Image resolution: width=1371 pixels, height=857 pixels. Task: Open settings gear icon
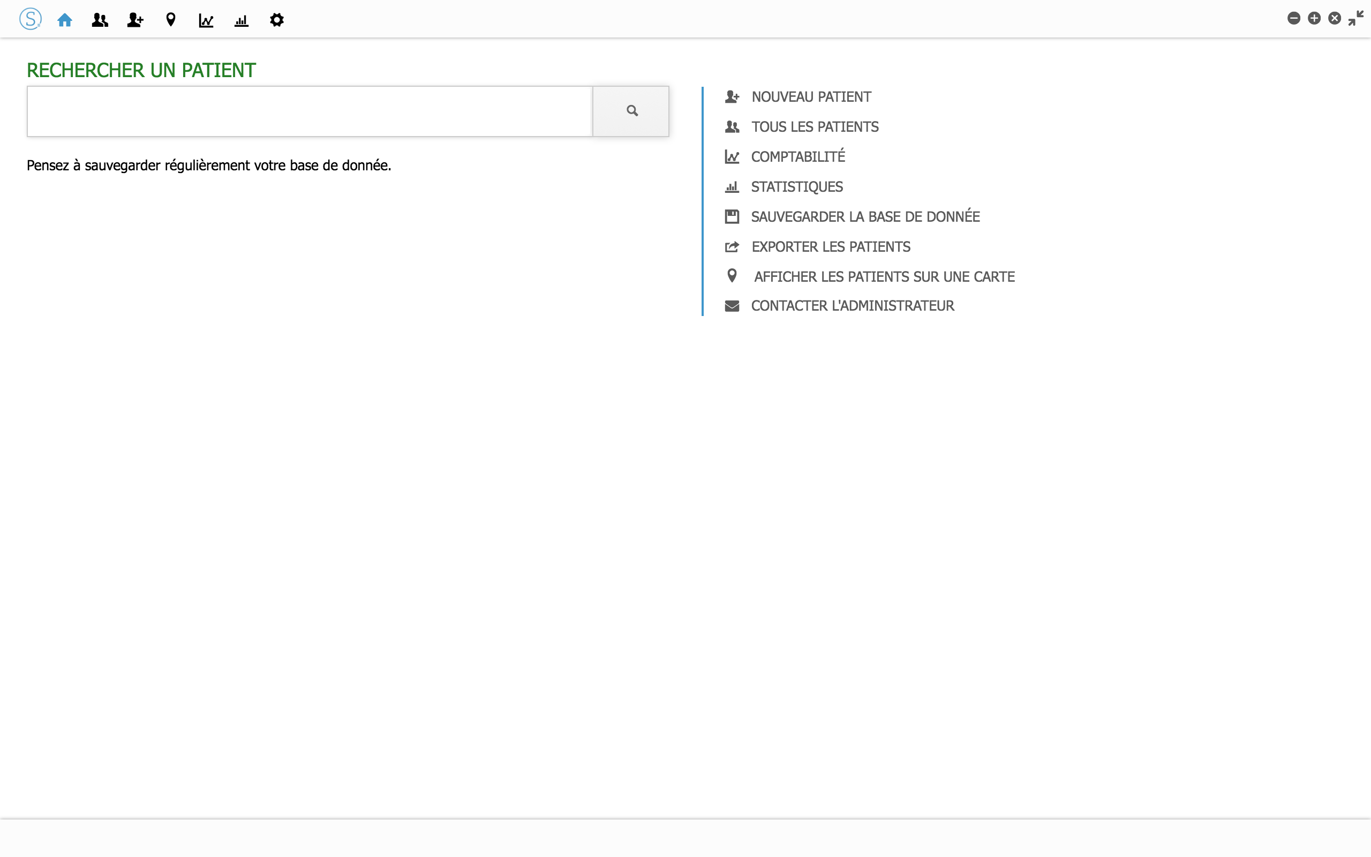(276, 20)
